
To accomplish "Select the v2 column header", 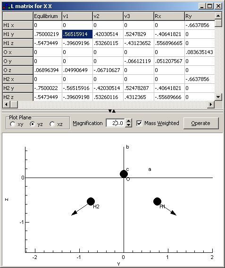I will click(x=108, y=16).
